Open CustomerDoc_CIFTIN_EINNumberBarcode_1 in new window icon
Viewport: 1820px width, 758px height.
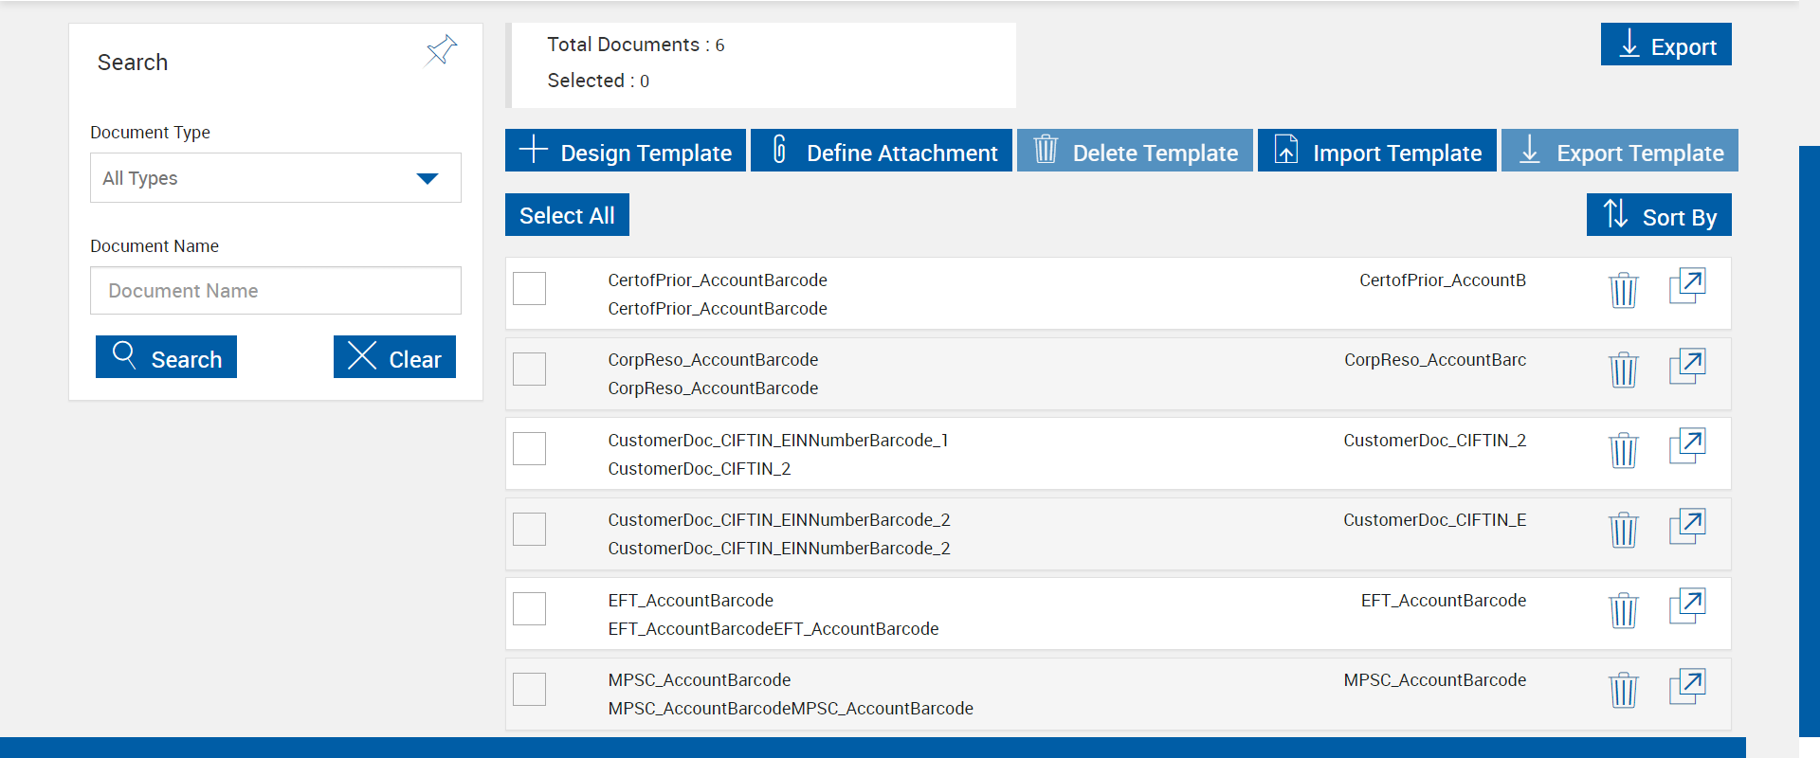click(x=1687, y=446)
